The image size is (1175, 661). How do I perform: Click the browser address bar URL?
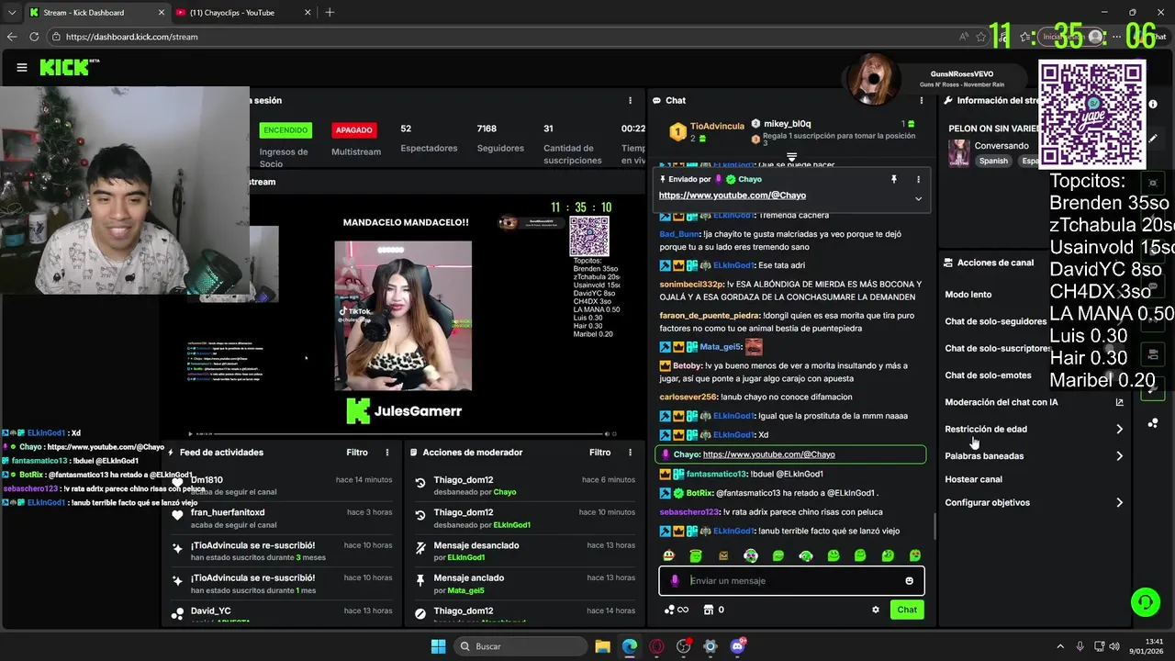(x=132, y=37)
